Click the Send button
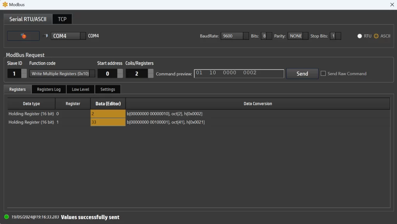The height and width of the screenshot is (224, 397). pos(302,74)
